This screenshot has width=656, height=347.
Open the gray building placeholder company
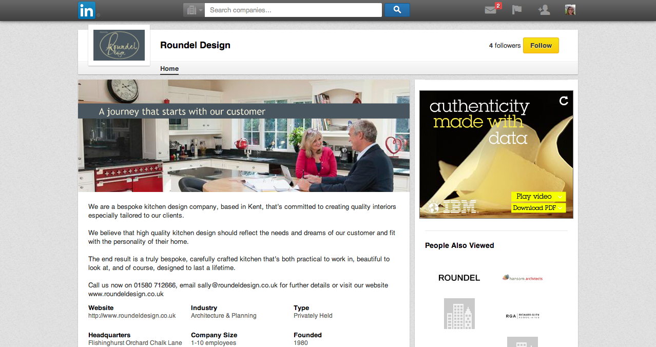point(459,314)
